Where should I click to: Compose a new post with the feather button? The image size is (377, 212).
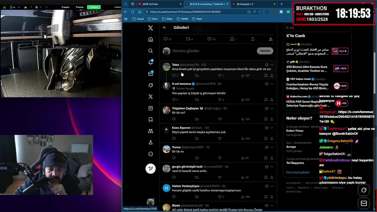coord(151,168)
